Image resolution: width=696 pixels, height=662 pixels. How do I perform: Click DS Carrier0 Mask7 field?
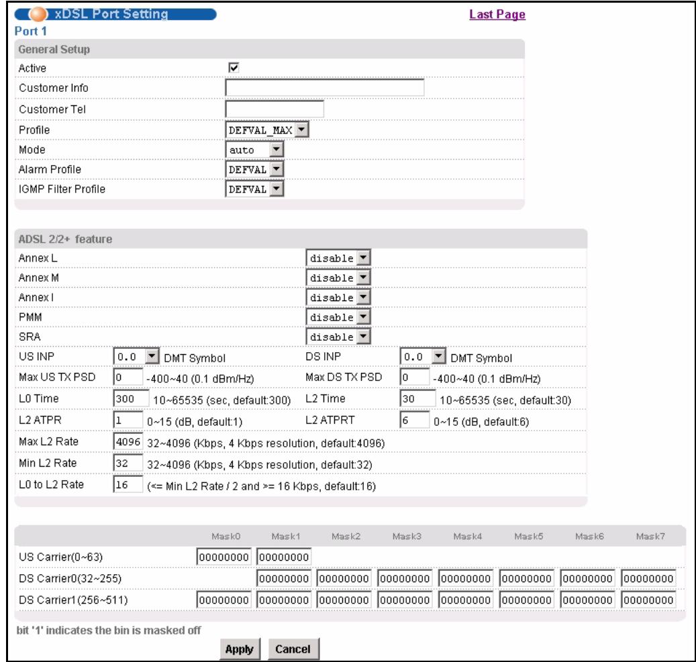648,578
